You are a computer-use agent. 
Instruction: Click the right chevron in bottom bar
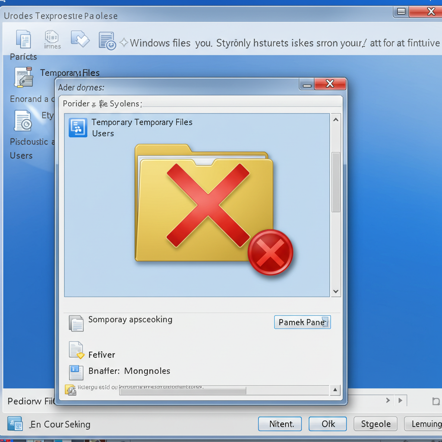(x=388, y=400)
